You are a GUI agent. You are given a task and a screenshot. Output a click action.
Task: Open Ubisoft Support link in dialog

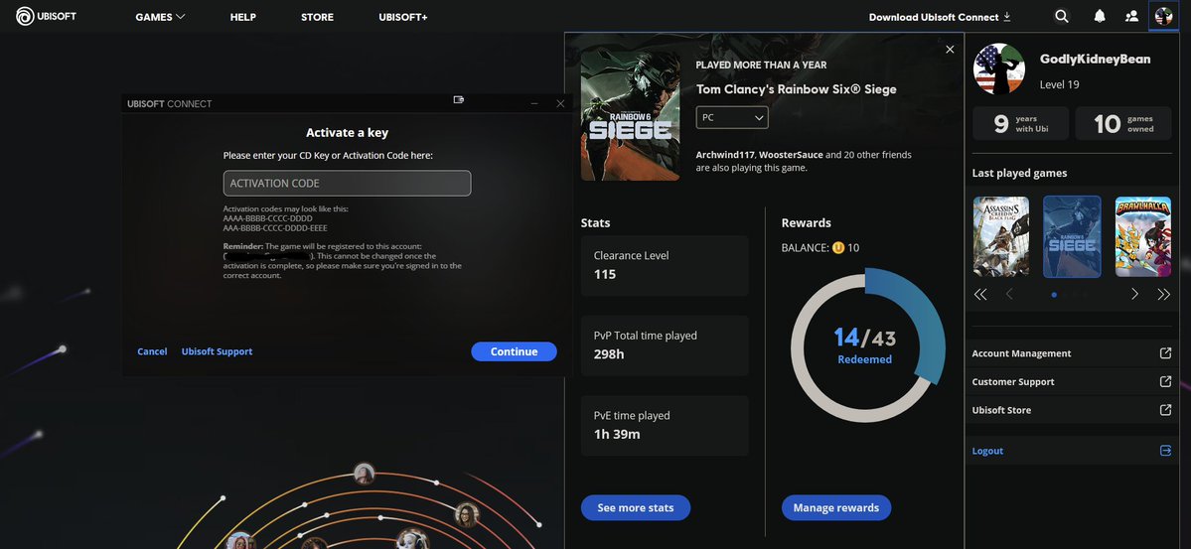[x=218, y=351]
